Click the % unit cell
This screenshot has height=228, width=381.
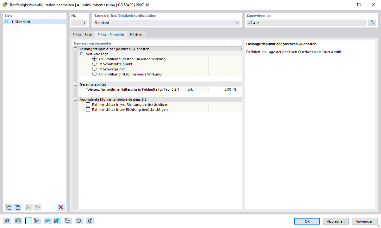coord(237,89)
